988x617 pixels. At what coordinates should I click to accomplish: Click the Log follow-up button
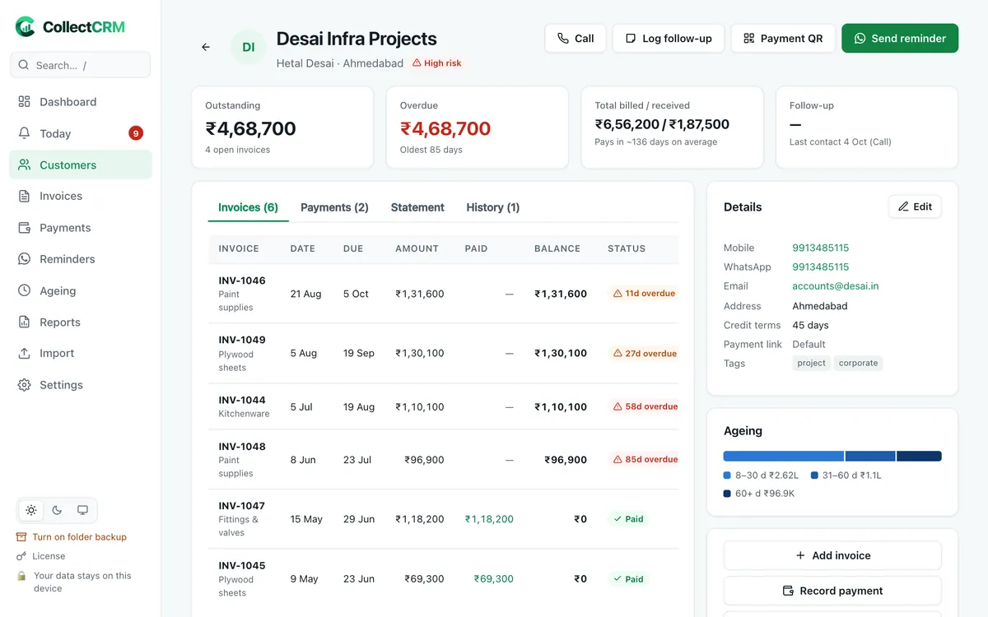click(x=669, y=39)
